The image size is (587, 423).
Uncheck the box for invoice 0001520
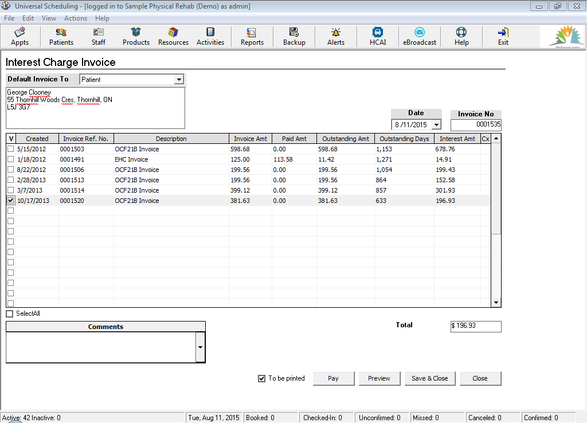point(10,200)
